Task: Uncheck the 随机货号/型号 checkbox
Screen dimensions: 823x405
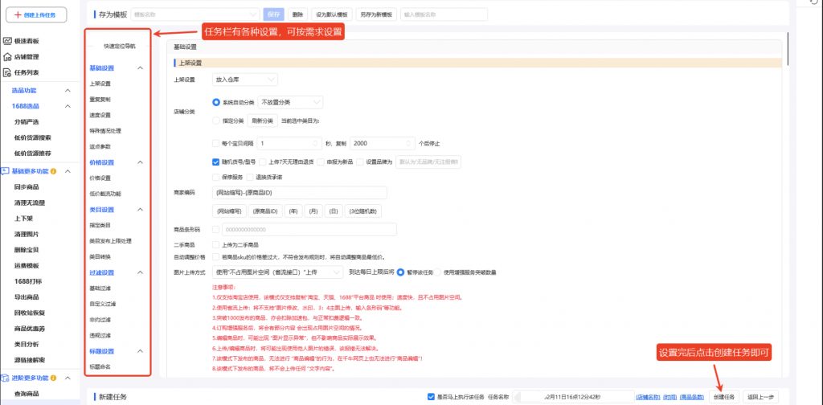Action: [215, 162]
